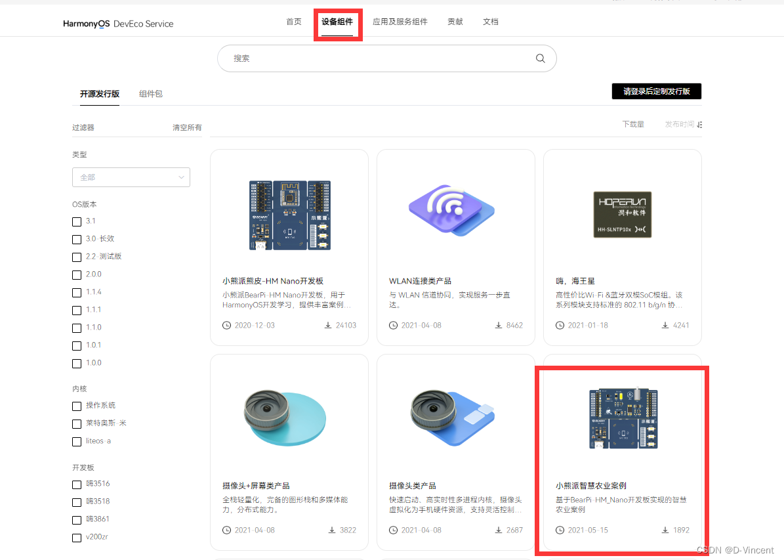Check the 莱特奥斯-米 kernel checkbox

(77, 424)
